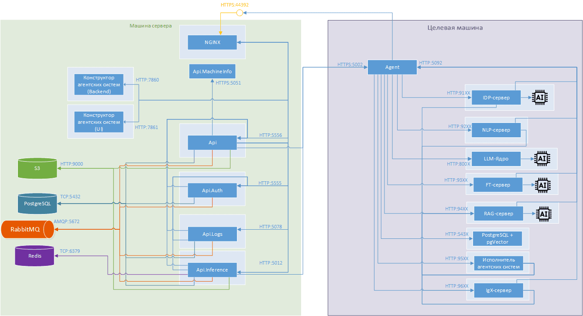Click the PostgreSQL + pgVector block
This screenshot has width=583, height=316.
pos(497,238)
